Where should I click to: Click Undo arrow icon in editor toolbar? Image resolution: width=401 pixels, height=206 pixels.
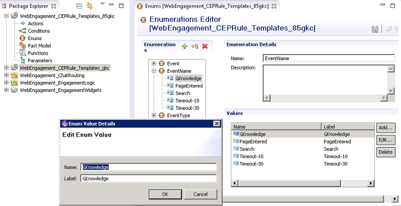coord(388,29)
